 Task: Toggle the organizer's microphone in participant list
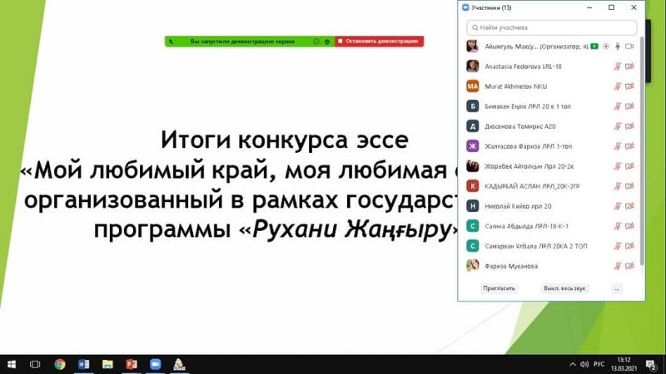pos(618,46)
